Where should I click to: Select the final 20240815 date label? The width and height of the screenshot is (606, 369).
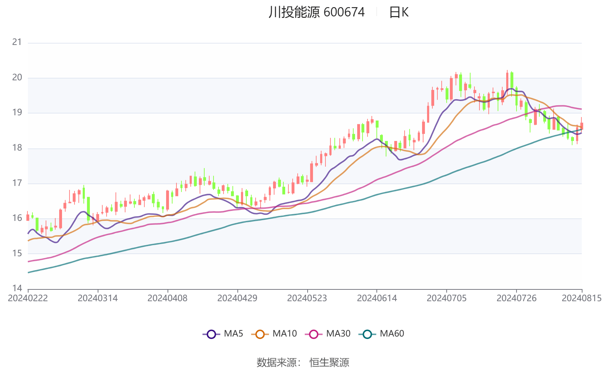pyautogui.click(x=581, y=298)
